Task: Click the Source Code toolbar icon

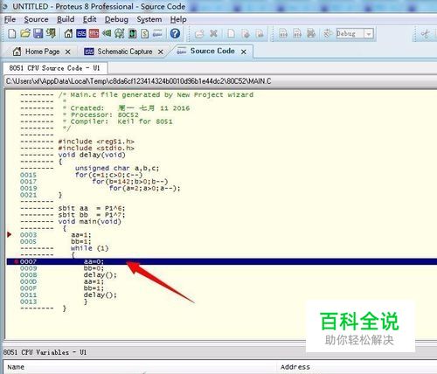Action: (x=157, y=33)
